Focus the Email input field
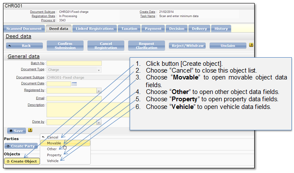The height and width of the screenshot is (173, 294). pos(74,99)
